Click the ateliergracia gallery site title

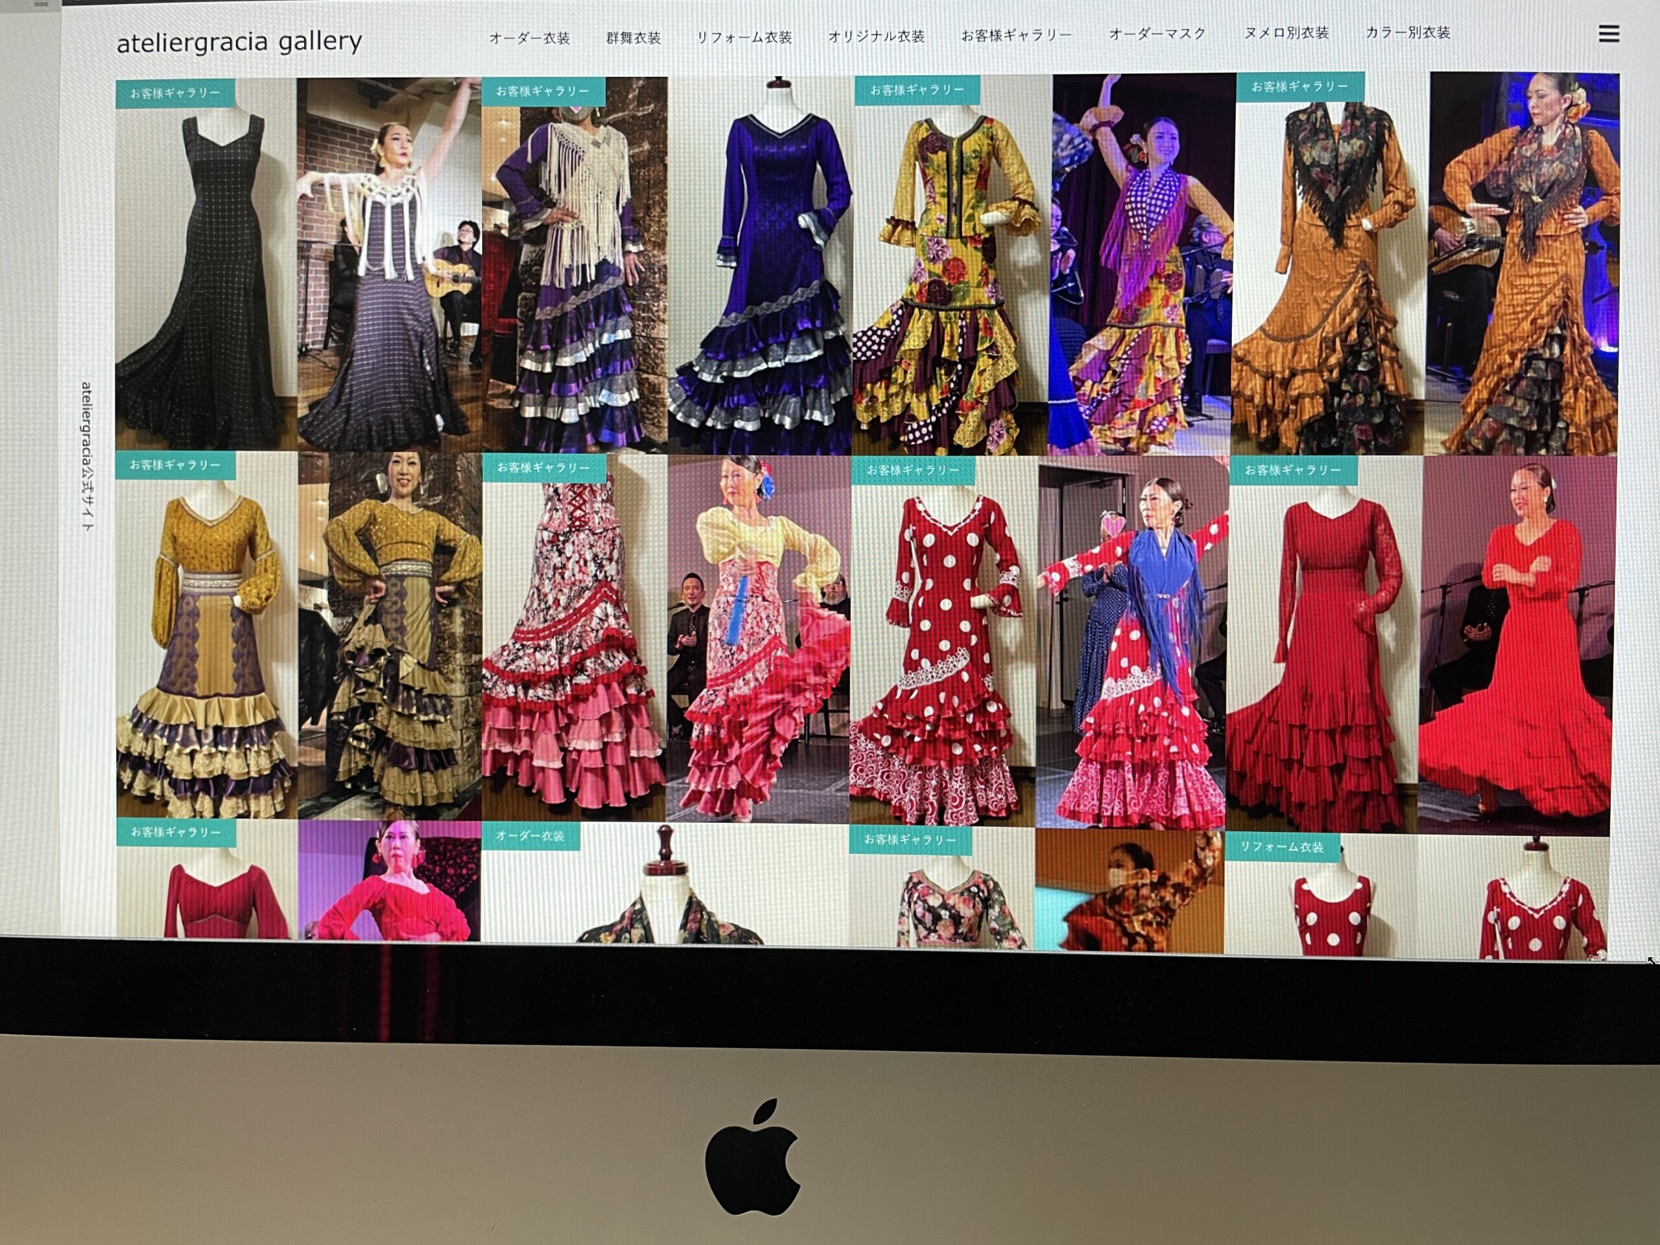click(239, 42)
